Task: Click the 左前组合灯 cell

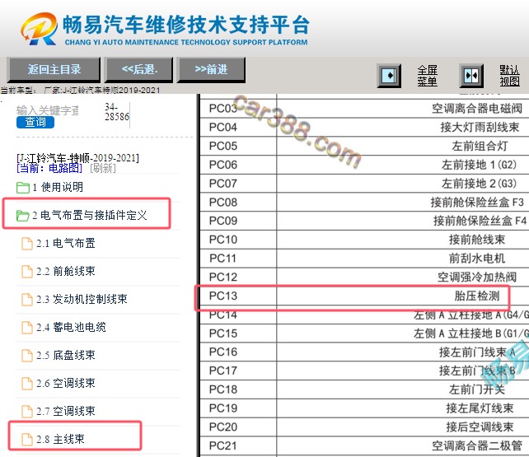Action: point(480,146)
